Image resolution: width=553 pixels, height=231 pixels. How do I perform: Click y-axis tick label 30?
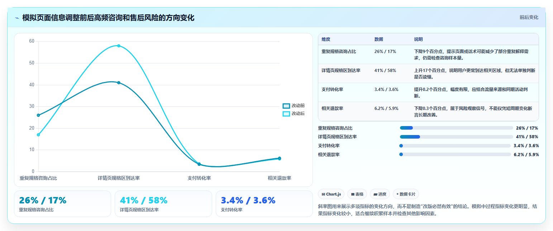pyautogui.click(x=32, y=106)
